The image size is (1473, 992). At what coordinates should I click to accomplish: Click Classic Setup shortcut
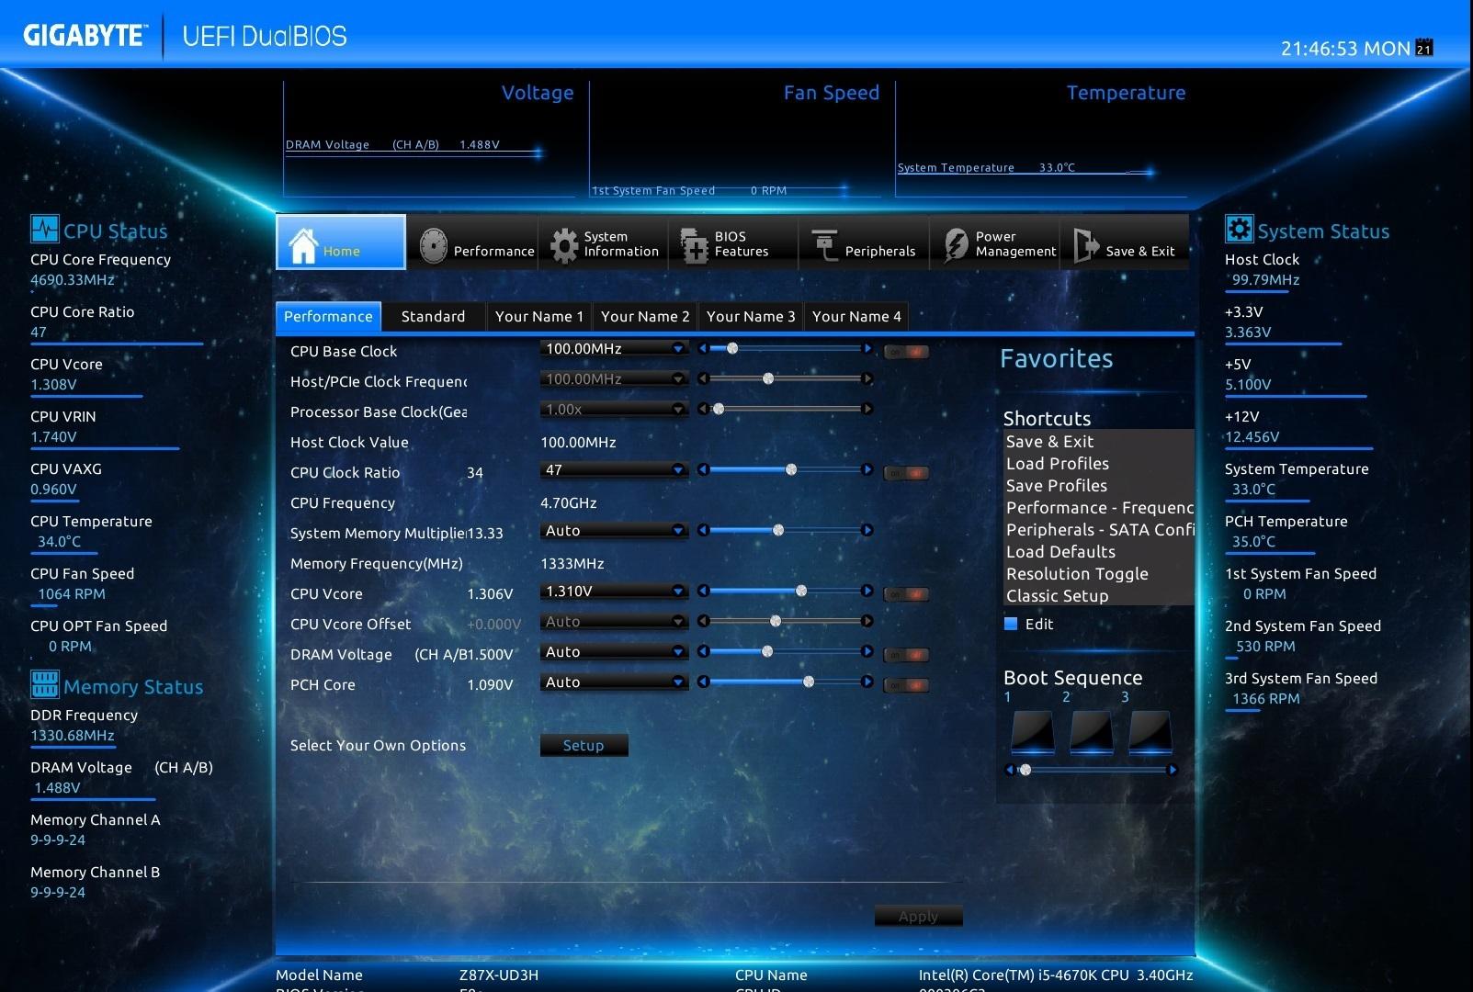[1057, 595]
